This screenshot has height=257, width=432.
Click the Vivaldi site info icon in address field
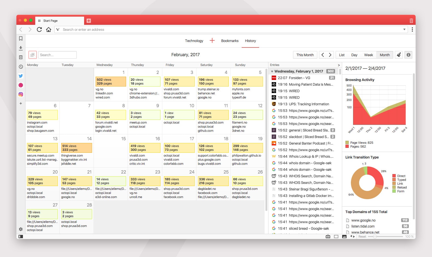58,29
